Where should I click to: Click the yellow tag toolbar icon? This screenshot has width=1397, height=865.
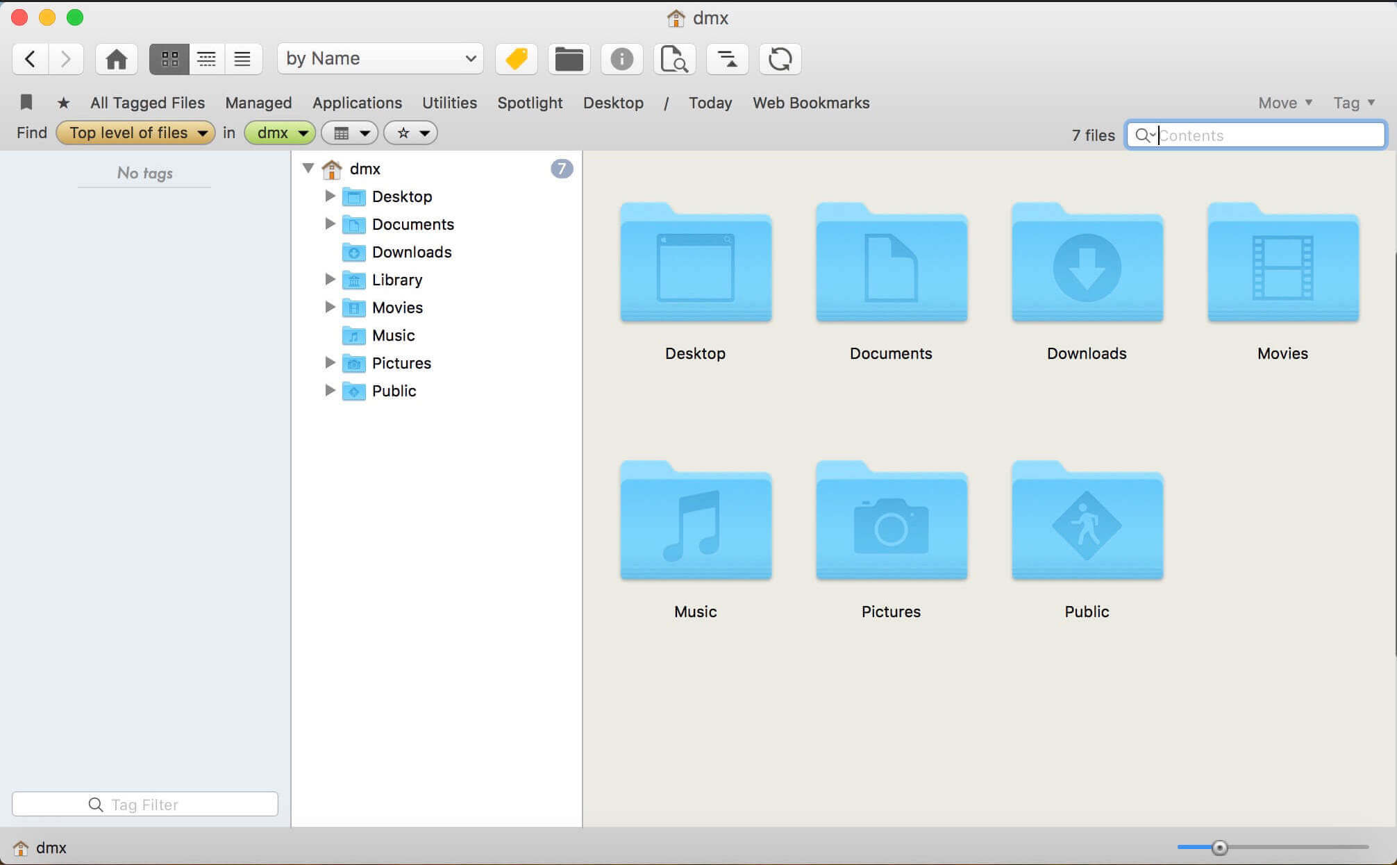click(x=517, y=59)
